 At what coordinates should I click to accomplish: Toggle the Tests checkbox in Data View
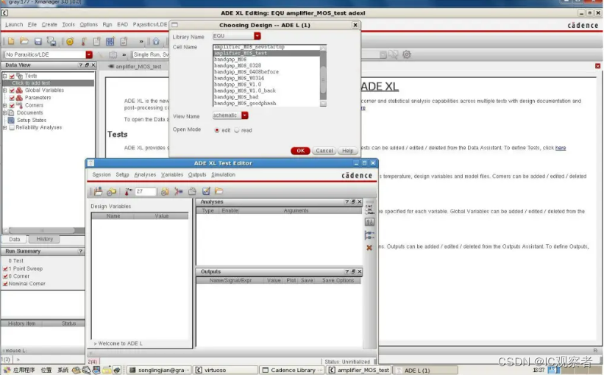pyautogui.click(x=12, y=76)
